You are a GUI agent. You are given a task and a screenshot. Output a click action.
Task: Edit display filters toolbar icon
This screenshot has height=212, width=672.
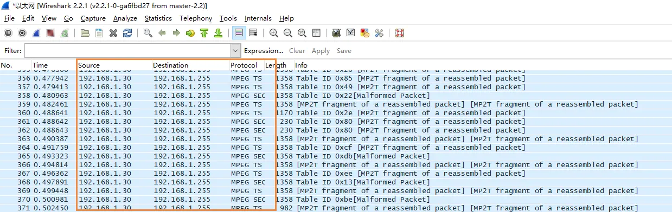[x=351, y=33]
